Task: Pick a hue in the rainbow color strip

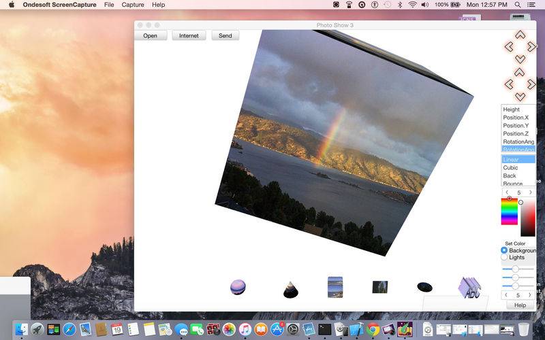Action: click(509, 211)
